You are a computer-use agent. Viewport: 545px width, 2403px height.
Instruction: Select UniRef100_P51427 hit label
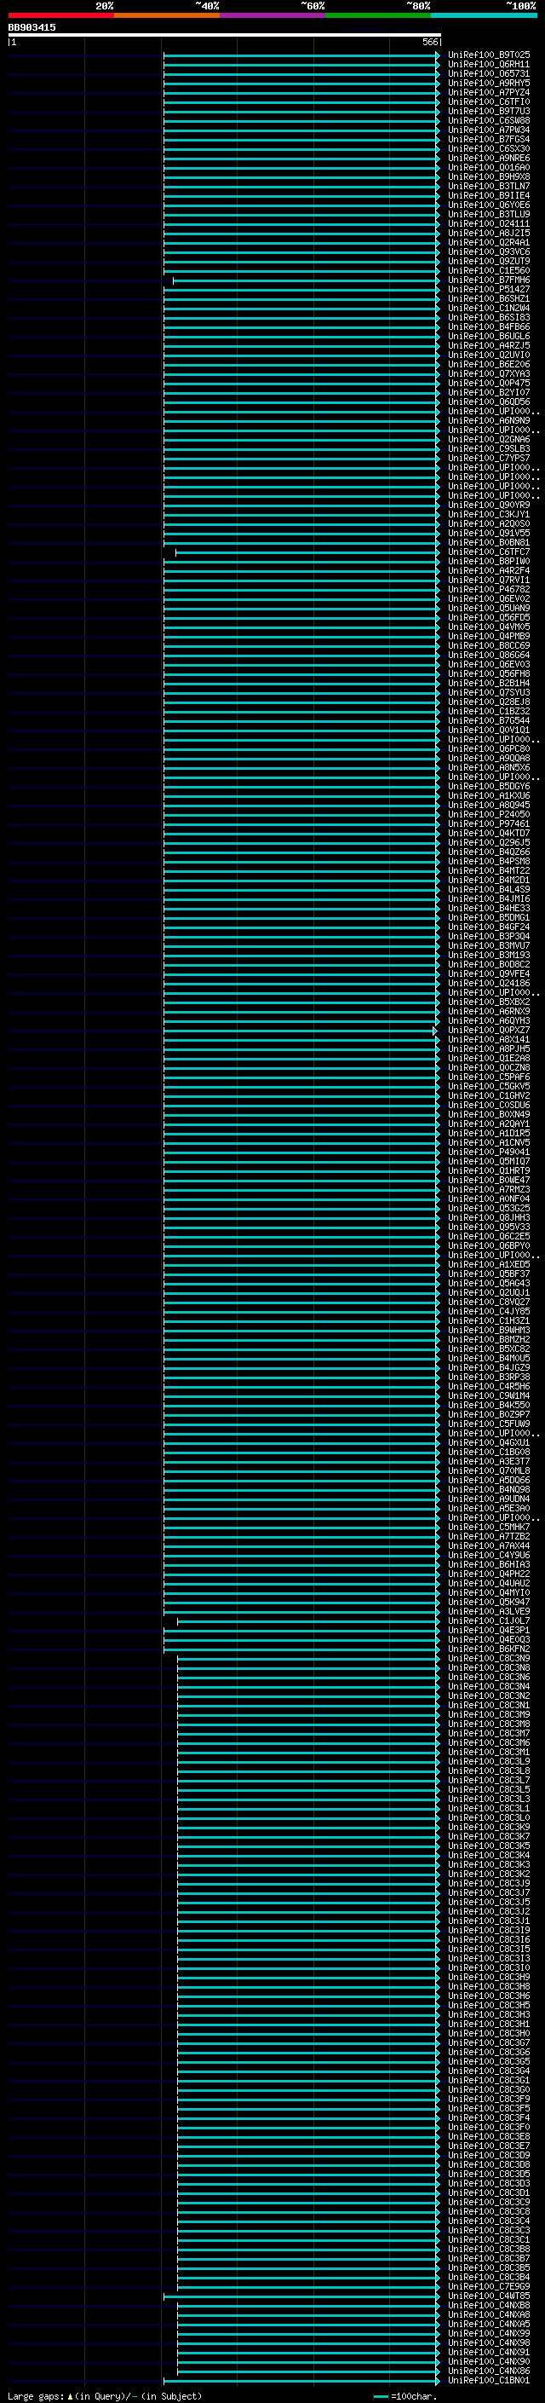(488, 289)
